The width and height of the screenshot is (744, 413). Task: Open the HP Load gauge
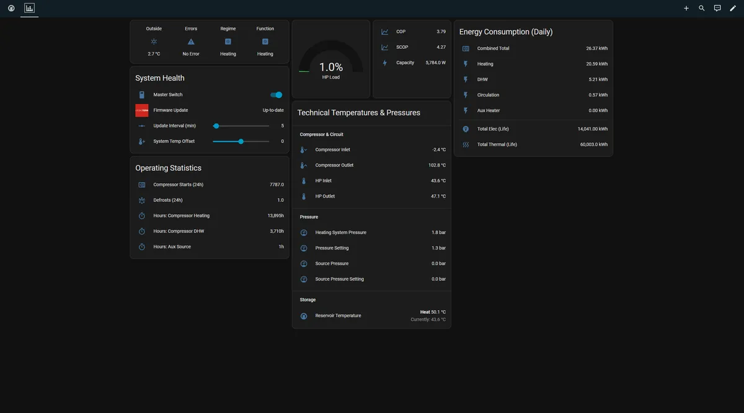tap(331, 59)
